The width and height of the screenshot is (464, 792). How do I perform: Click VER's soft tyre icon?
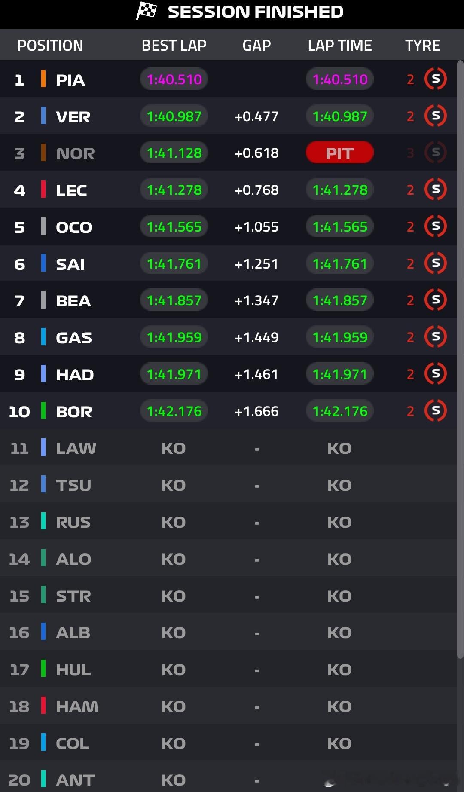click(436, 116)
